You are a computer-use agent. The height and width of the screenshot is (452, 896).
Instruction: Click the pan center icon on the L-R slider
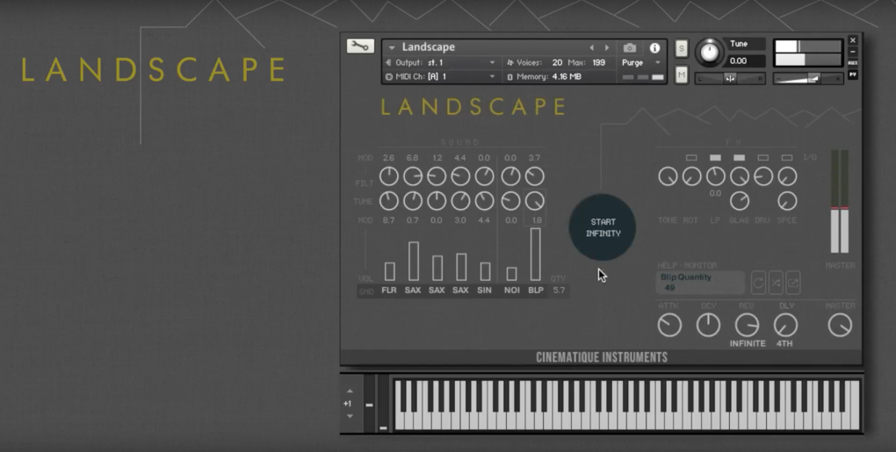(x=730, y=79)
